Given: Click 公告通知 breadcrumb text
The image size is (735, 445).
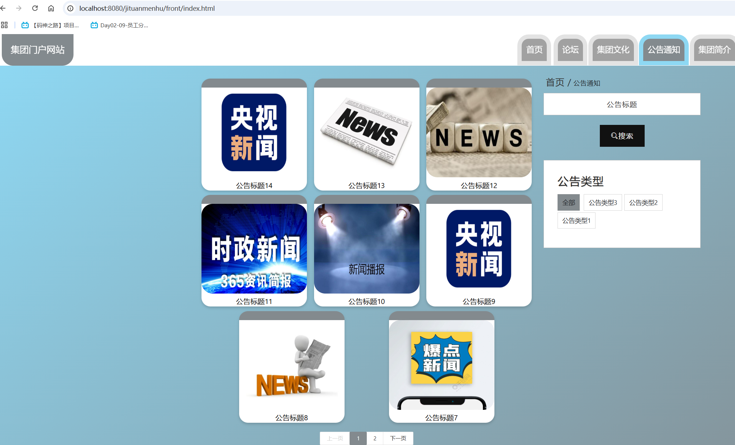Looking at the screenshot, I should 587,83.
